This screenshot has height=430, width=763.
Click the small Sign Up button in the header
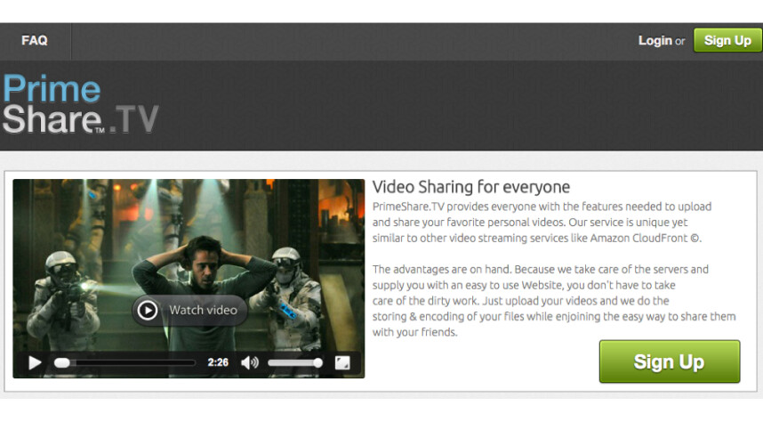pyautogui.click(x=727, y=40)
